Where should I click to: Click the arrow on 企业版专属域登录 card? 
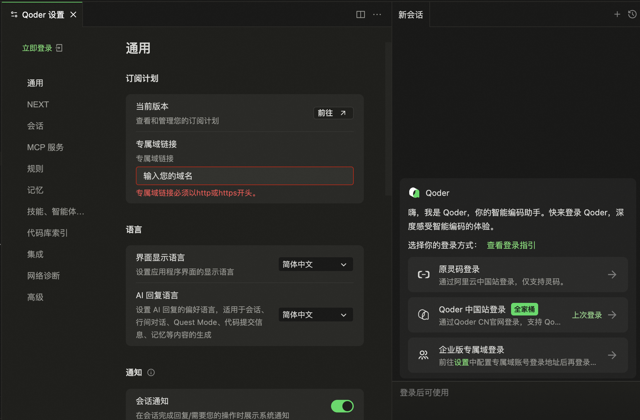pyautogui.click(x=612, y=355)
